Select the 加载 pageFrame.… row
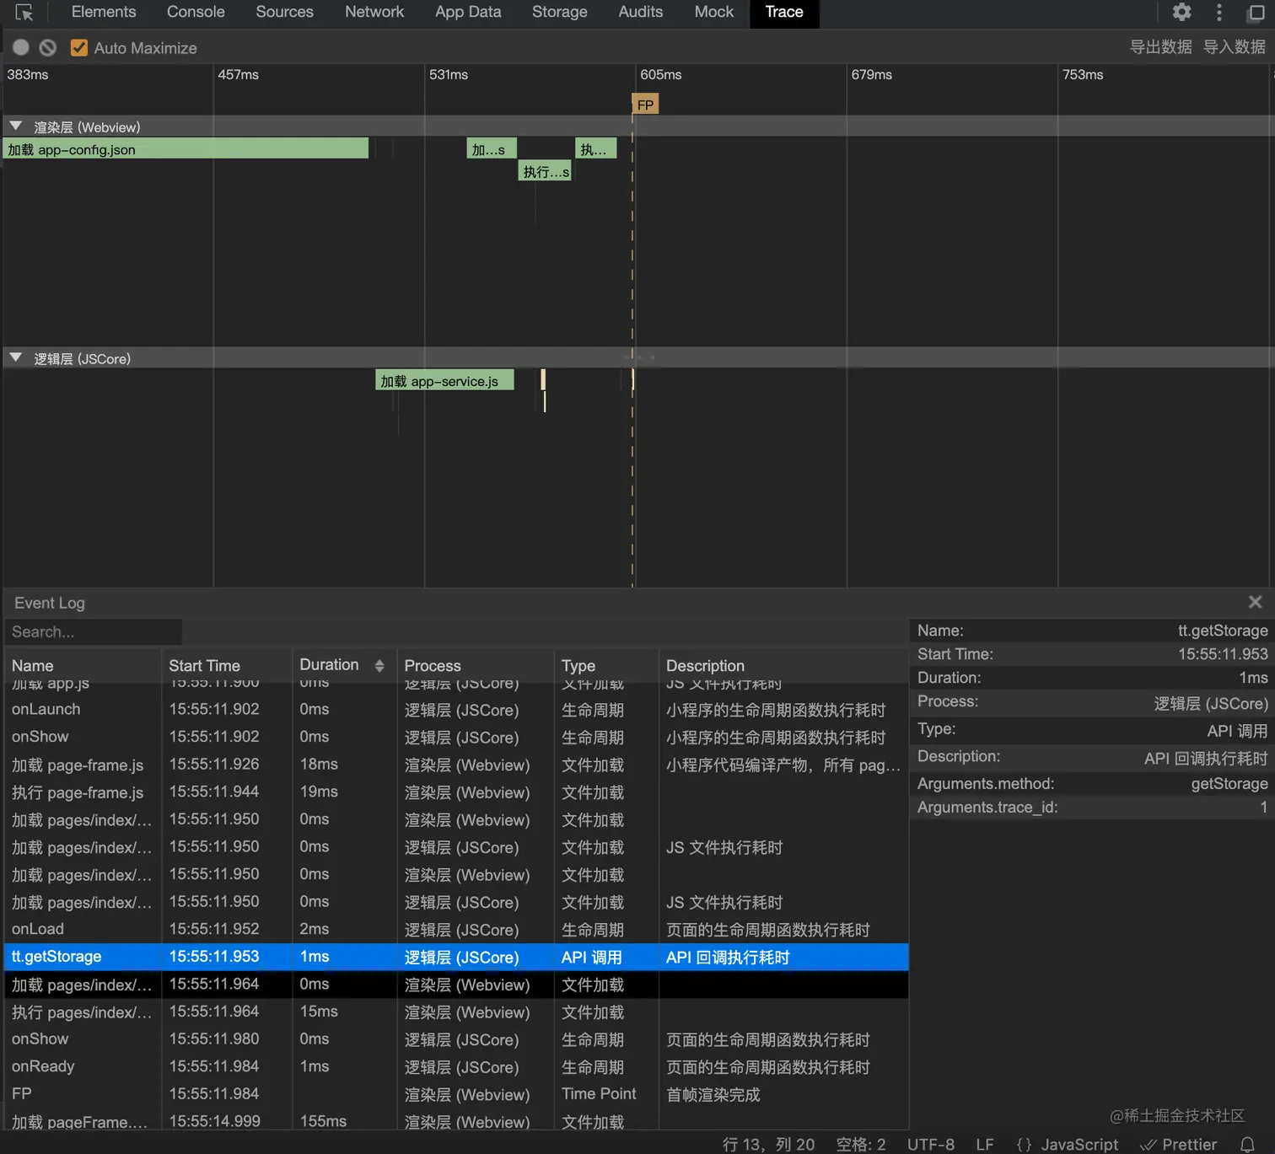Viewport: 1275px width, 1154px height. tap(456, 1121)
